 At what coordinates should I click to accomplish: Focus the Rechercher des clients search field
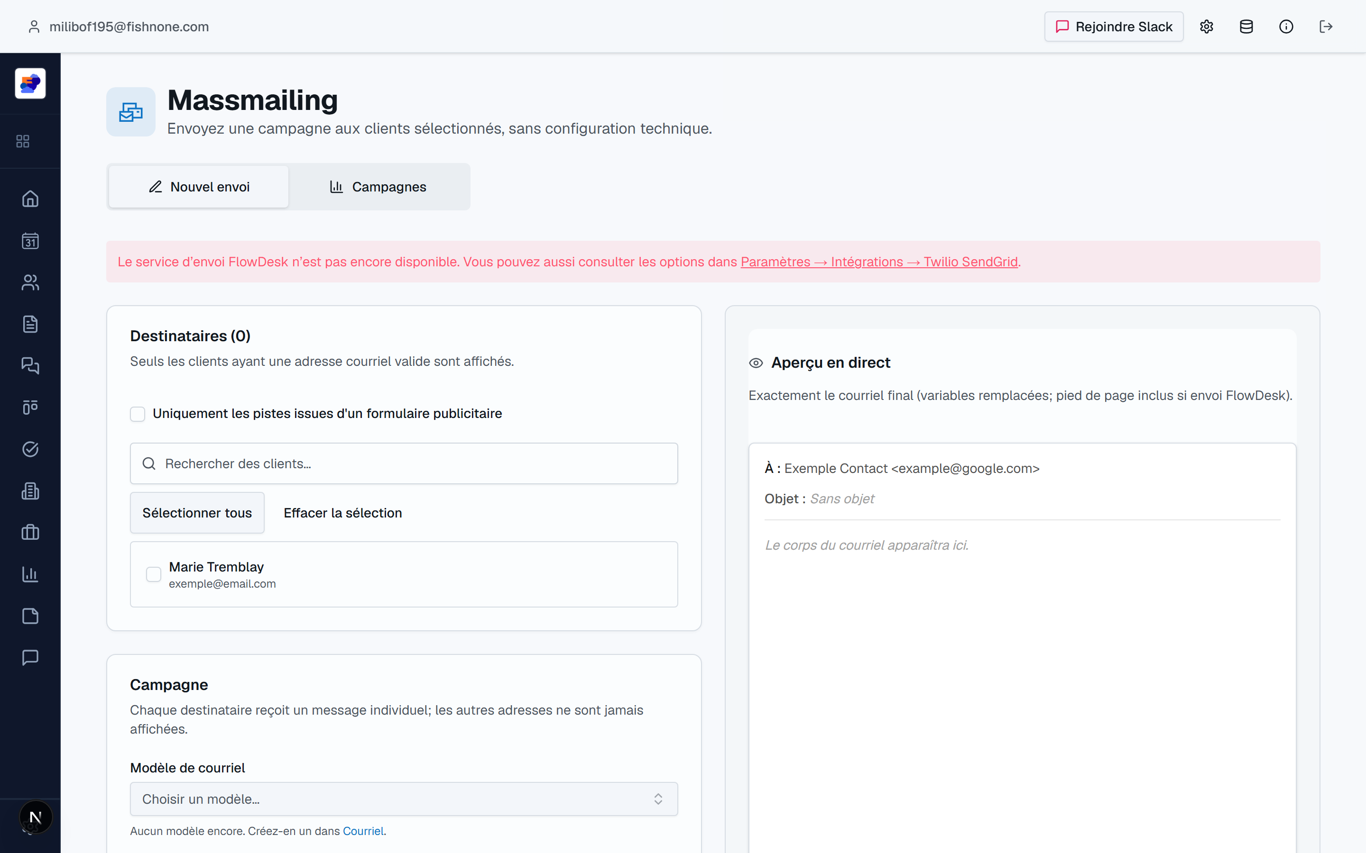click(404, 464)
